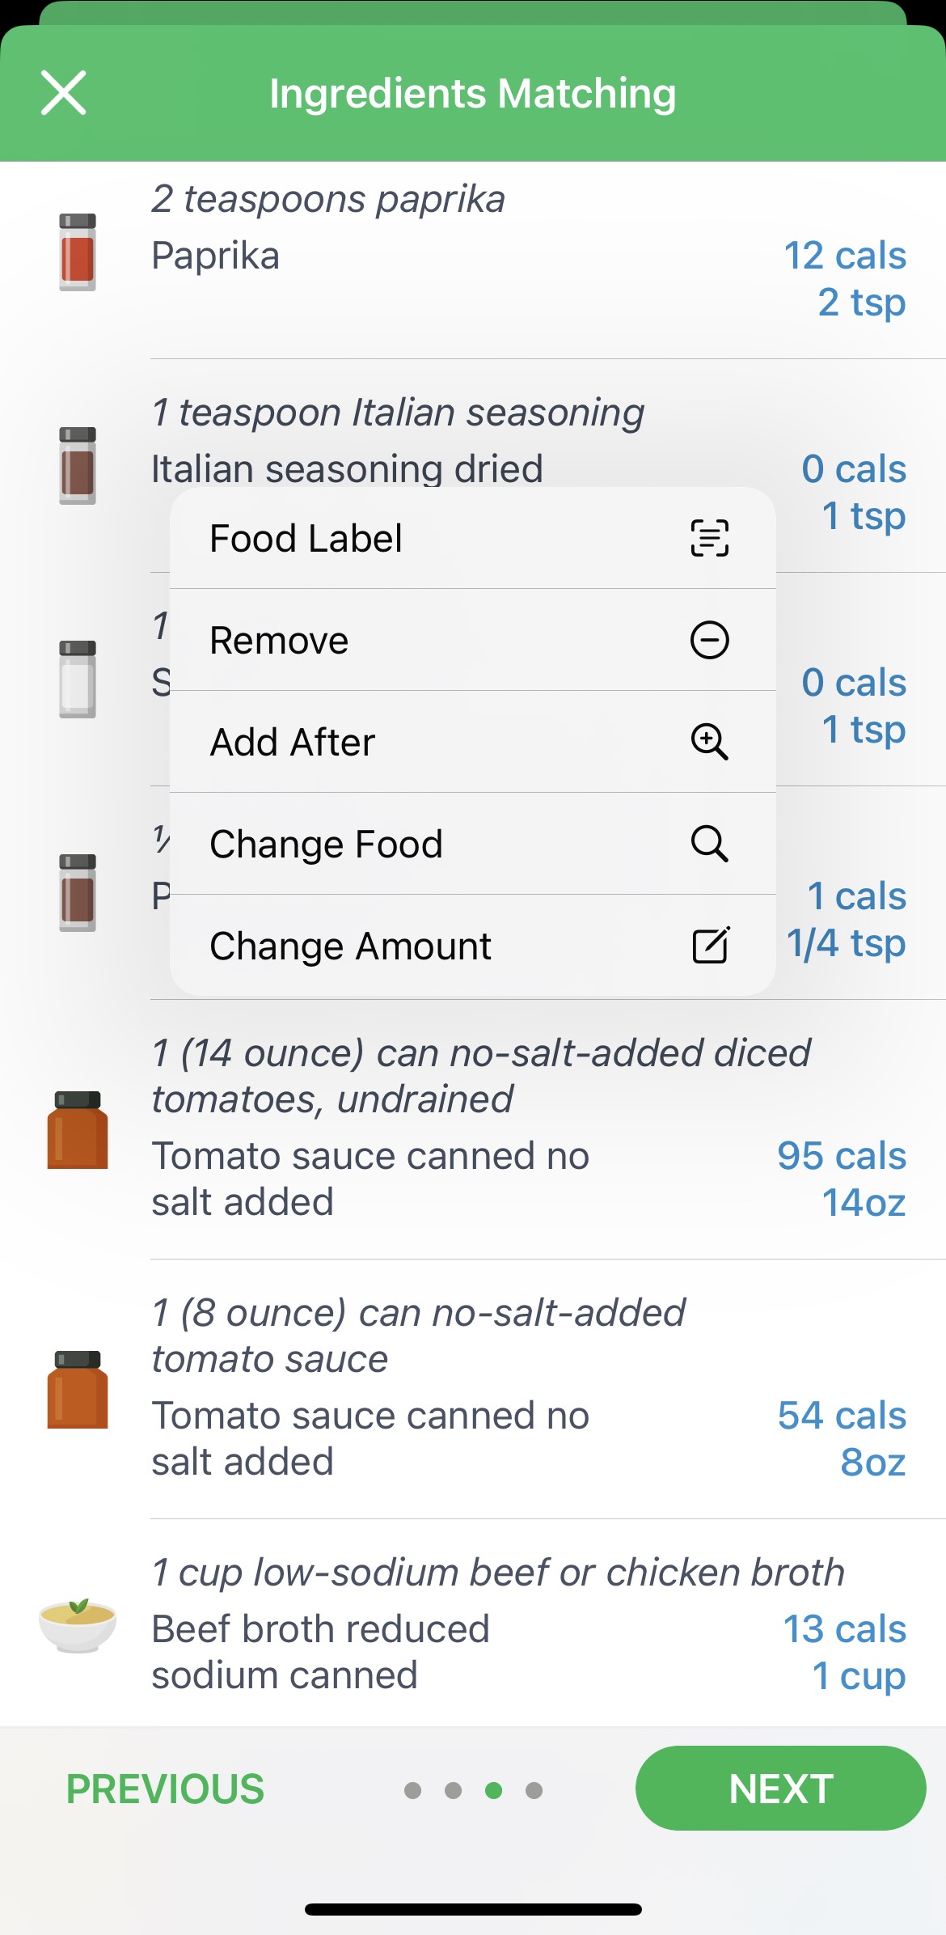This screenshot has height=1935, width=946.
Task: Tap the Change Amount edit icon
Action: click(711, 946)
